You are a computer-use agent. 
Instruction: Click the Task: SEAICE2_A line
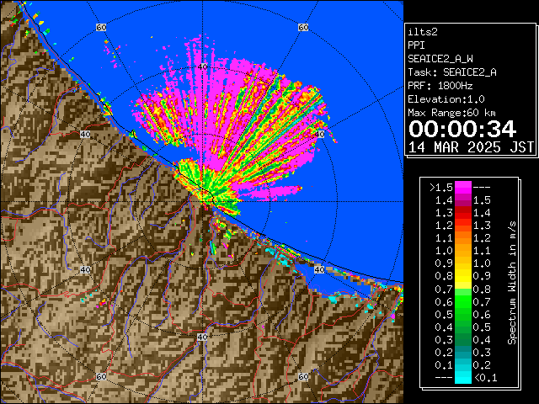pos(452,72)
